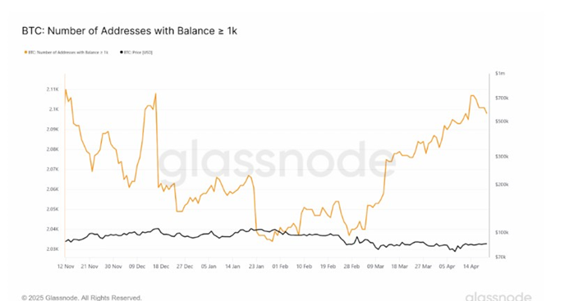This screenshot has width=565, height=301.
Task: Select the 09 Mar date label
Action: coord(375,267)
